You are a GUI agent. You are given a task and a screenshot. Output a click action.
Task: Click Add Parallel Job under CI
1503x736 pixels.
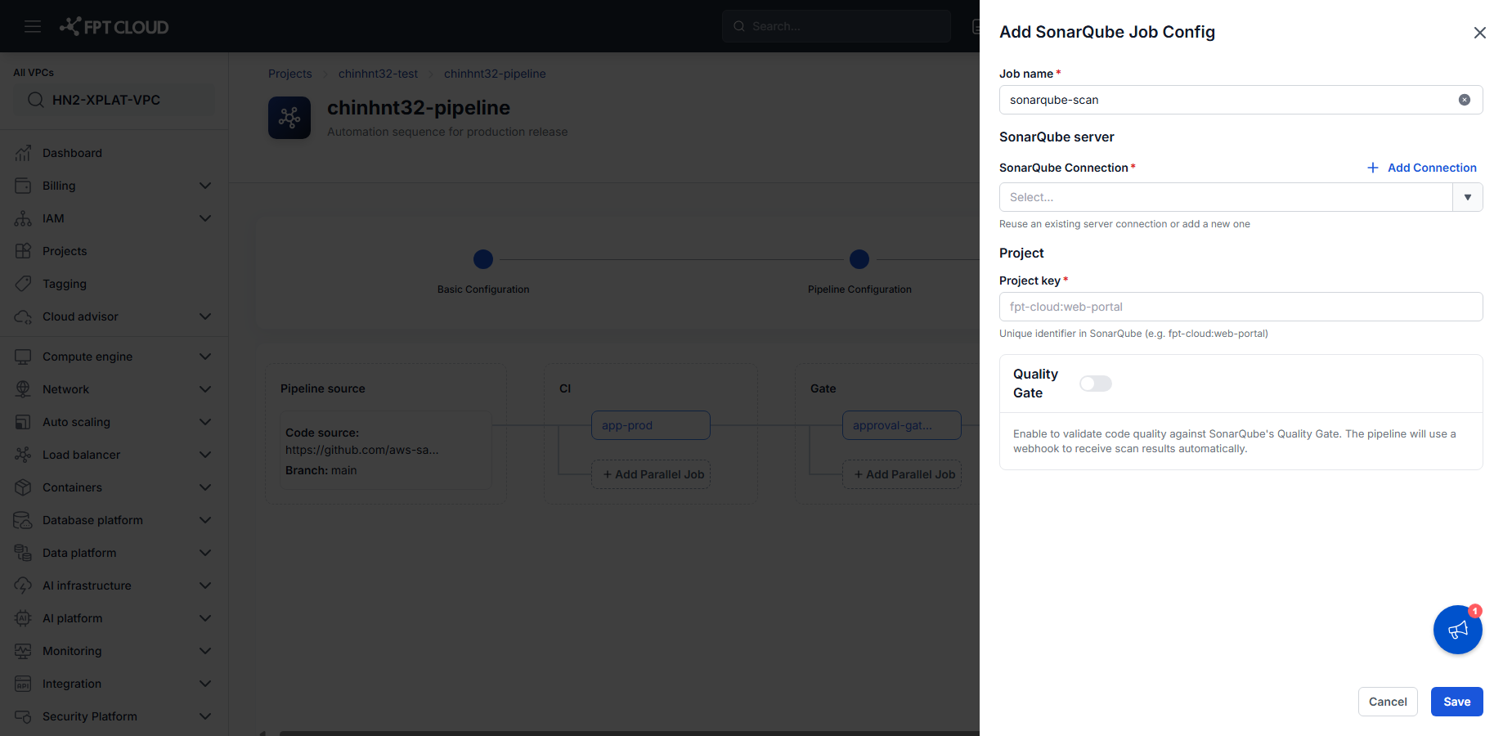(x=651, y=474)
